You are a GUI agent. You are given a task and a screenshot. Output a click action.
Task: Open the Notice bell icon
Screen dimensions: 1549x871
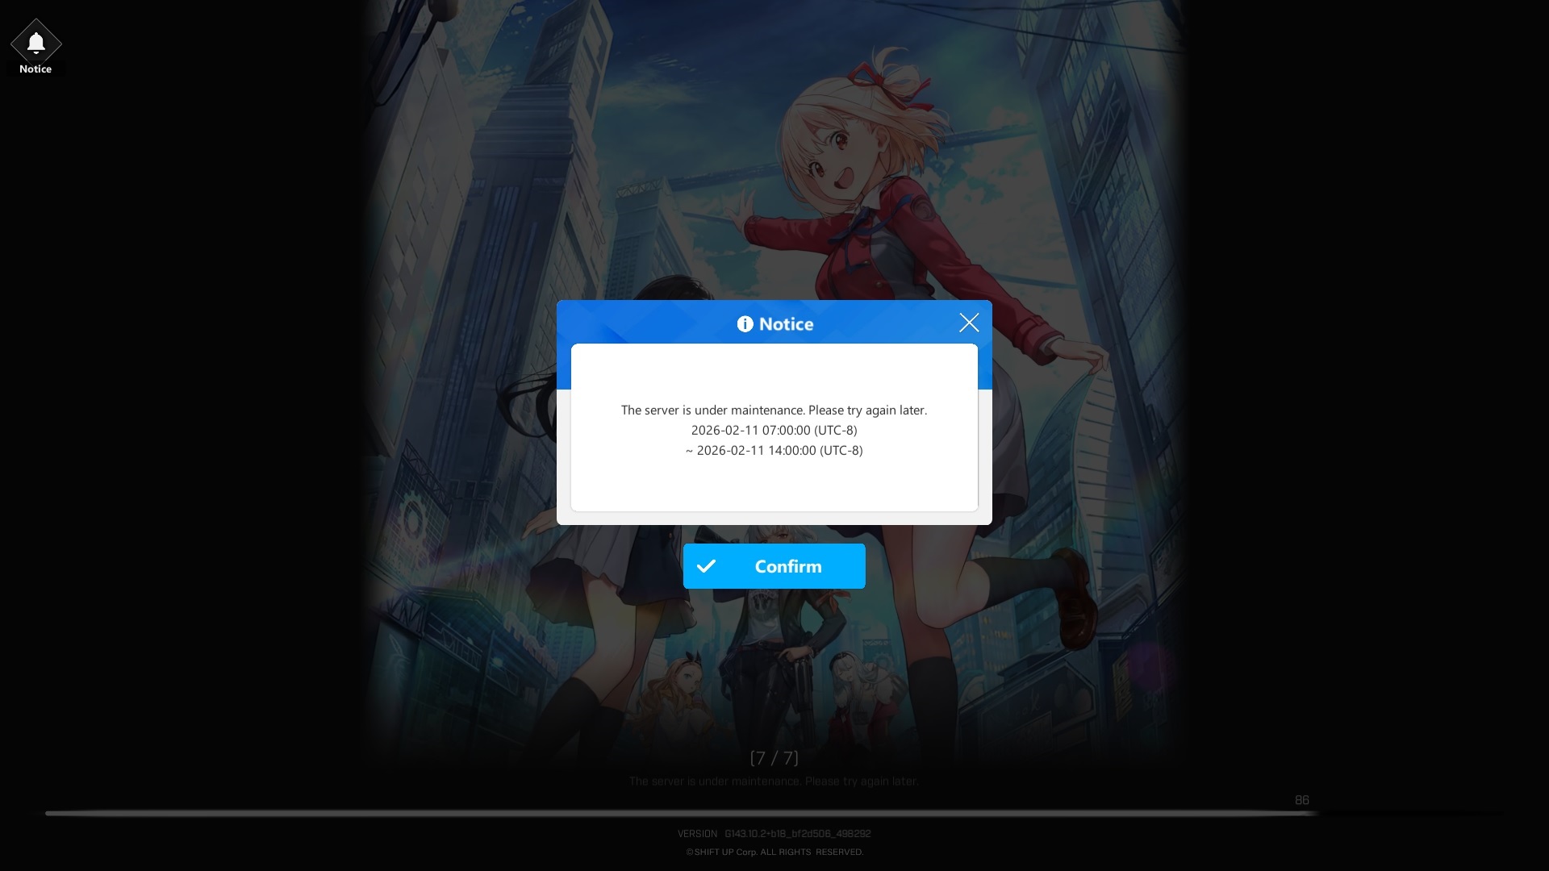tap(35, 42)
